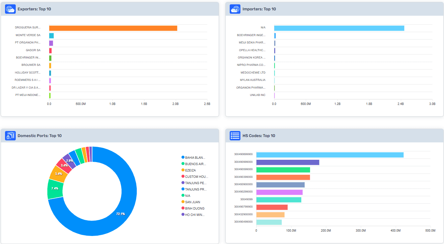Click the Domestic Ports crane icon
This screenshot has height=244, width=444.
click(x=10, y=136)
